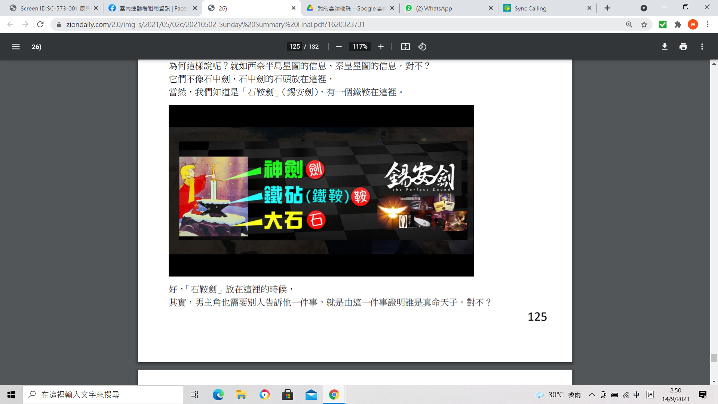
Task: Click the PDF zoom out button
Action: (x=339, y=47)
